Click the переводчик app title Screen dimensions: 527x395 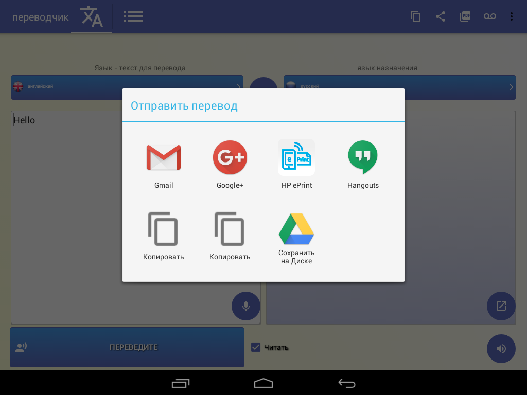[40, 17]
